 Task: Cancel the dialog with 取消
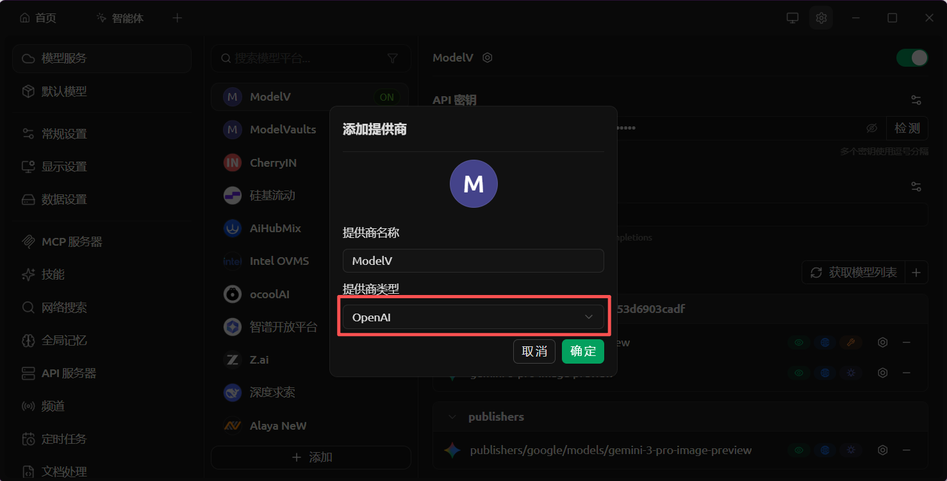534,351
